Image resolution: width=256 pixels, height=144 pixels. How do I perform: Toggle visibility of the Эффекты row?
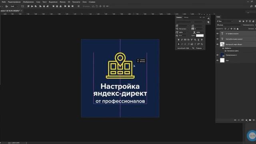click(x=223, y=48)
